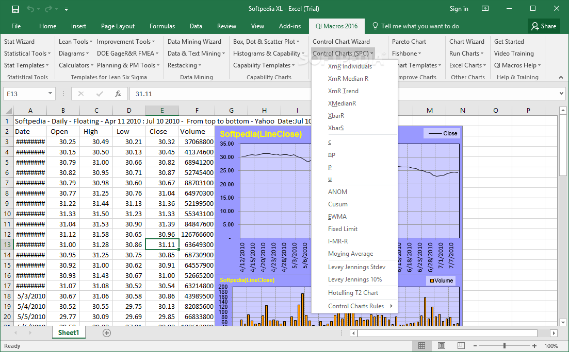Click Get Started link
This screenshot has width=569, height=352.
coord(509,42)
